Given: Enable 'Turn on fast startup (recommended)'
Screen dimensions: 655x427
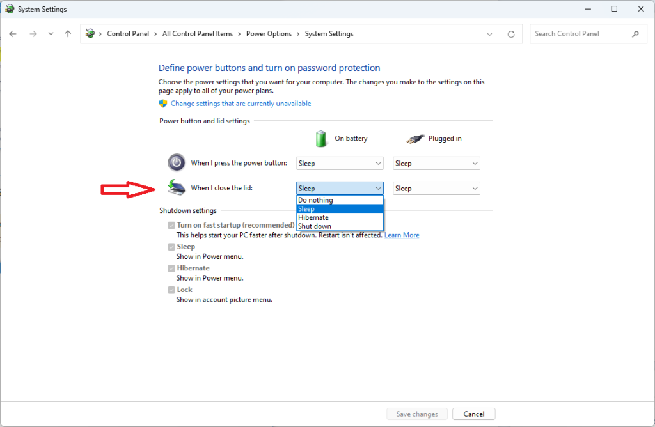Looking at the screenshot, I should coord(171,225).
